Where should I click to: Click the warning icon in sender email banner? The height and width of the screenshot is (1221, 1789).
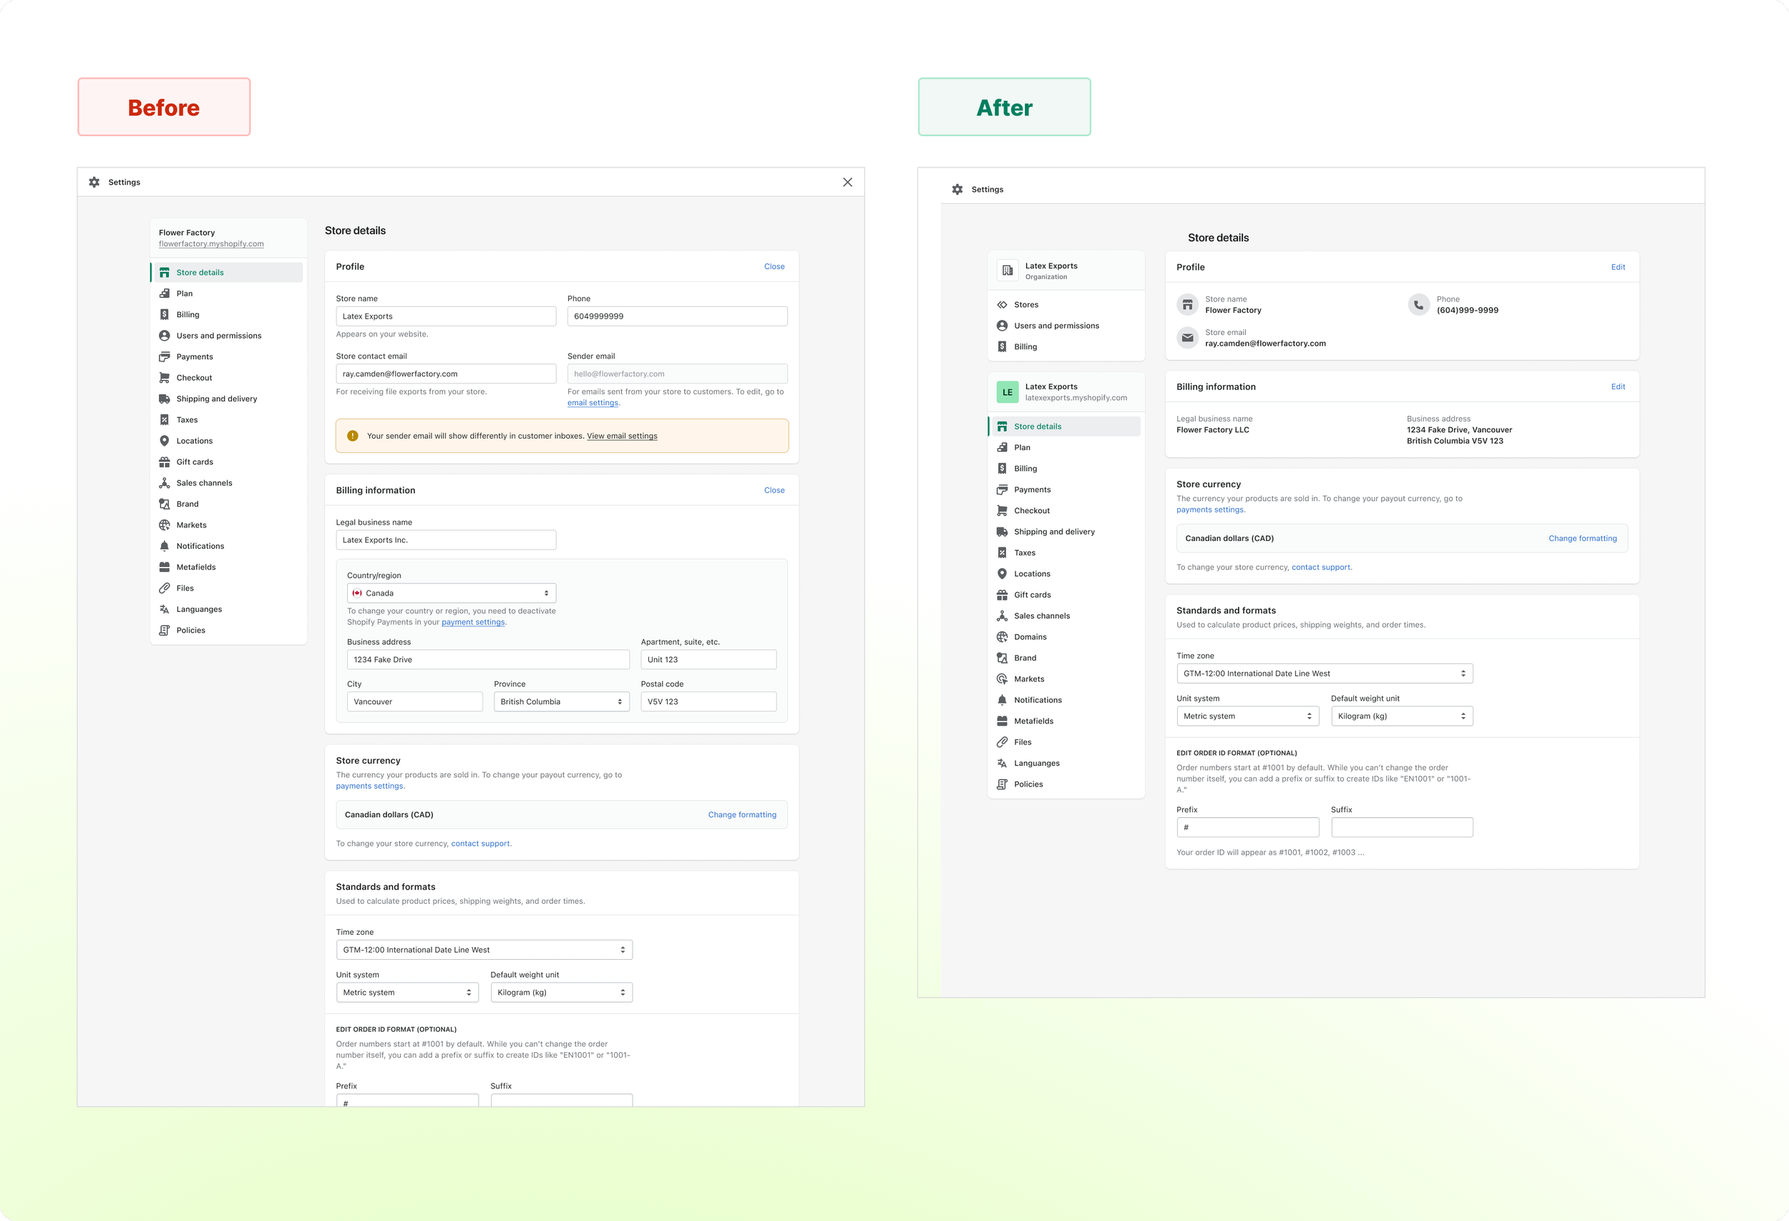click(353, 436)
